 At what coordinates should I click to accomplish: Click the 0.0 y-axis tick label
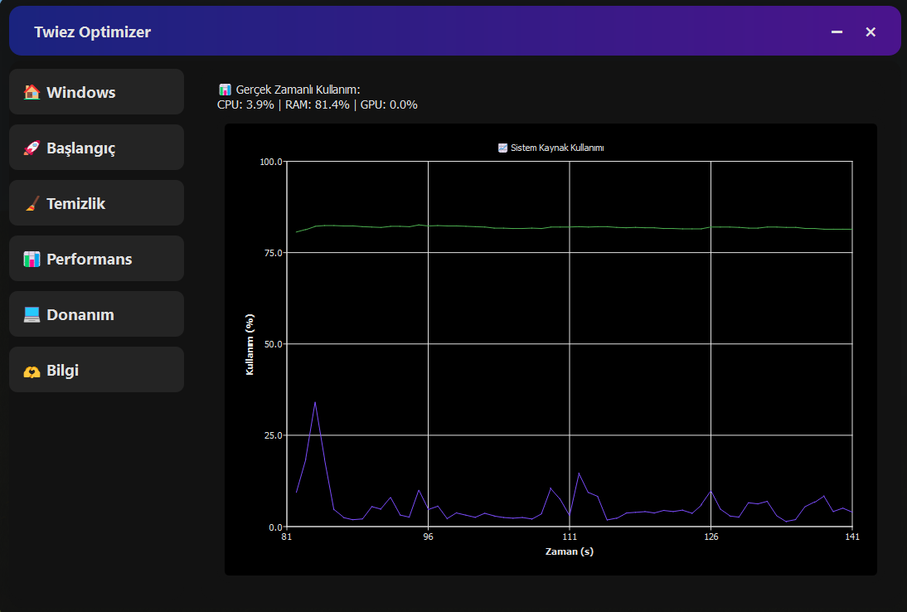[275, 527]
